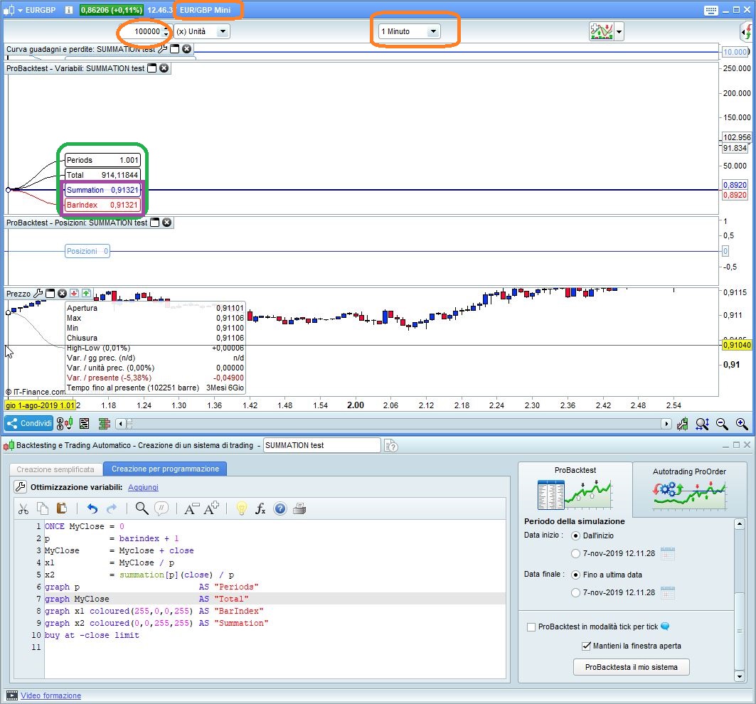Click the Paste clipboard icon in editor
Screen dimensions: 756x704
[62, 508]
